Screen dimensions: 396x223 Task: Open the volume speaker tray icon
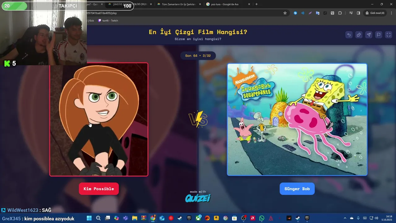pyautogui.click(x=377, y=218)
